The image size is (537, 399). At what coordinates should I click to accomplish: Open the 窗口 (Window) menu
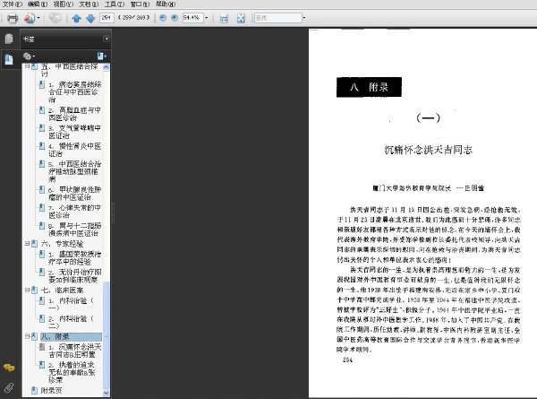(x=140, y=4)
